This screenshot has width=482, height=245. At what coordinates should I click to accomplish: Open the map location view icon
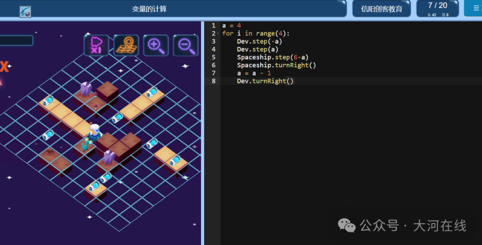(126, 45)
